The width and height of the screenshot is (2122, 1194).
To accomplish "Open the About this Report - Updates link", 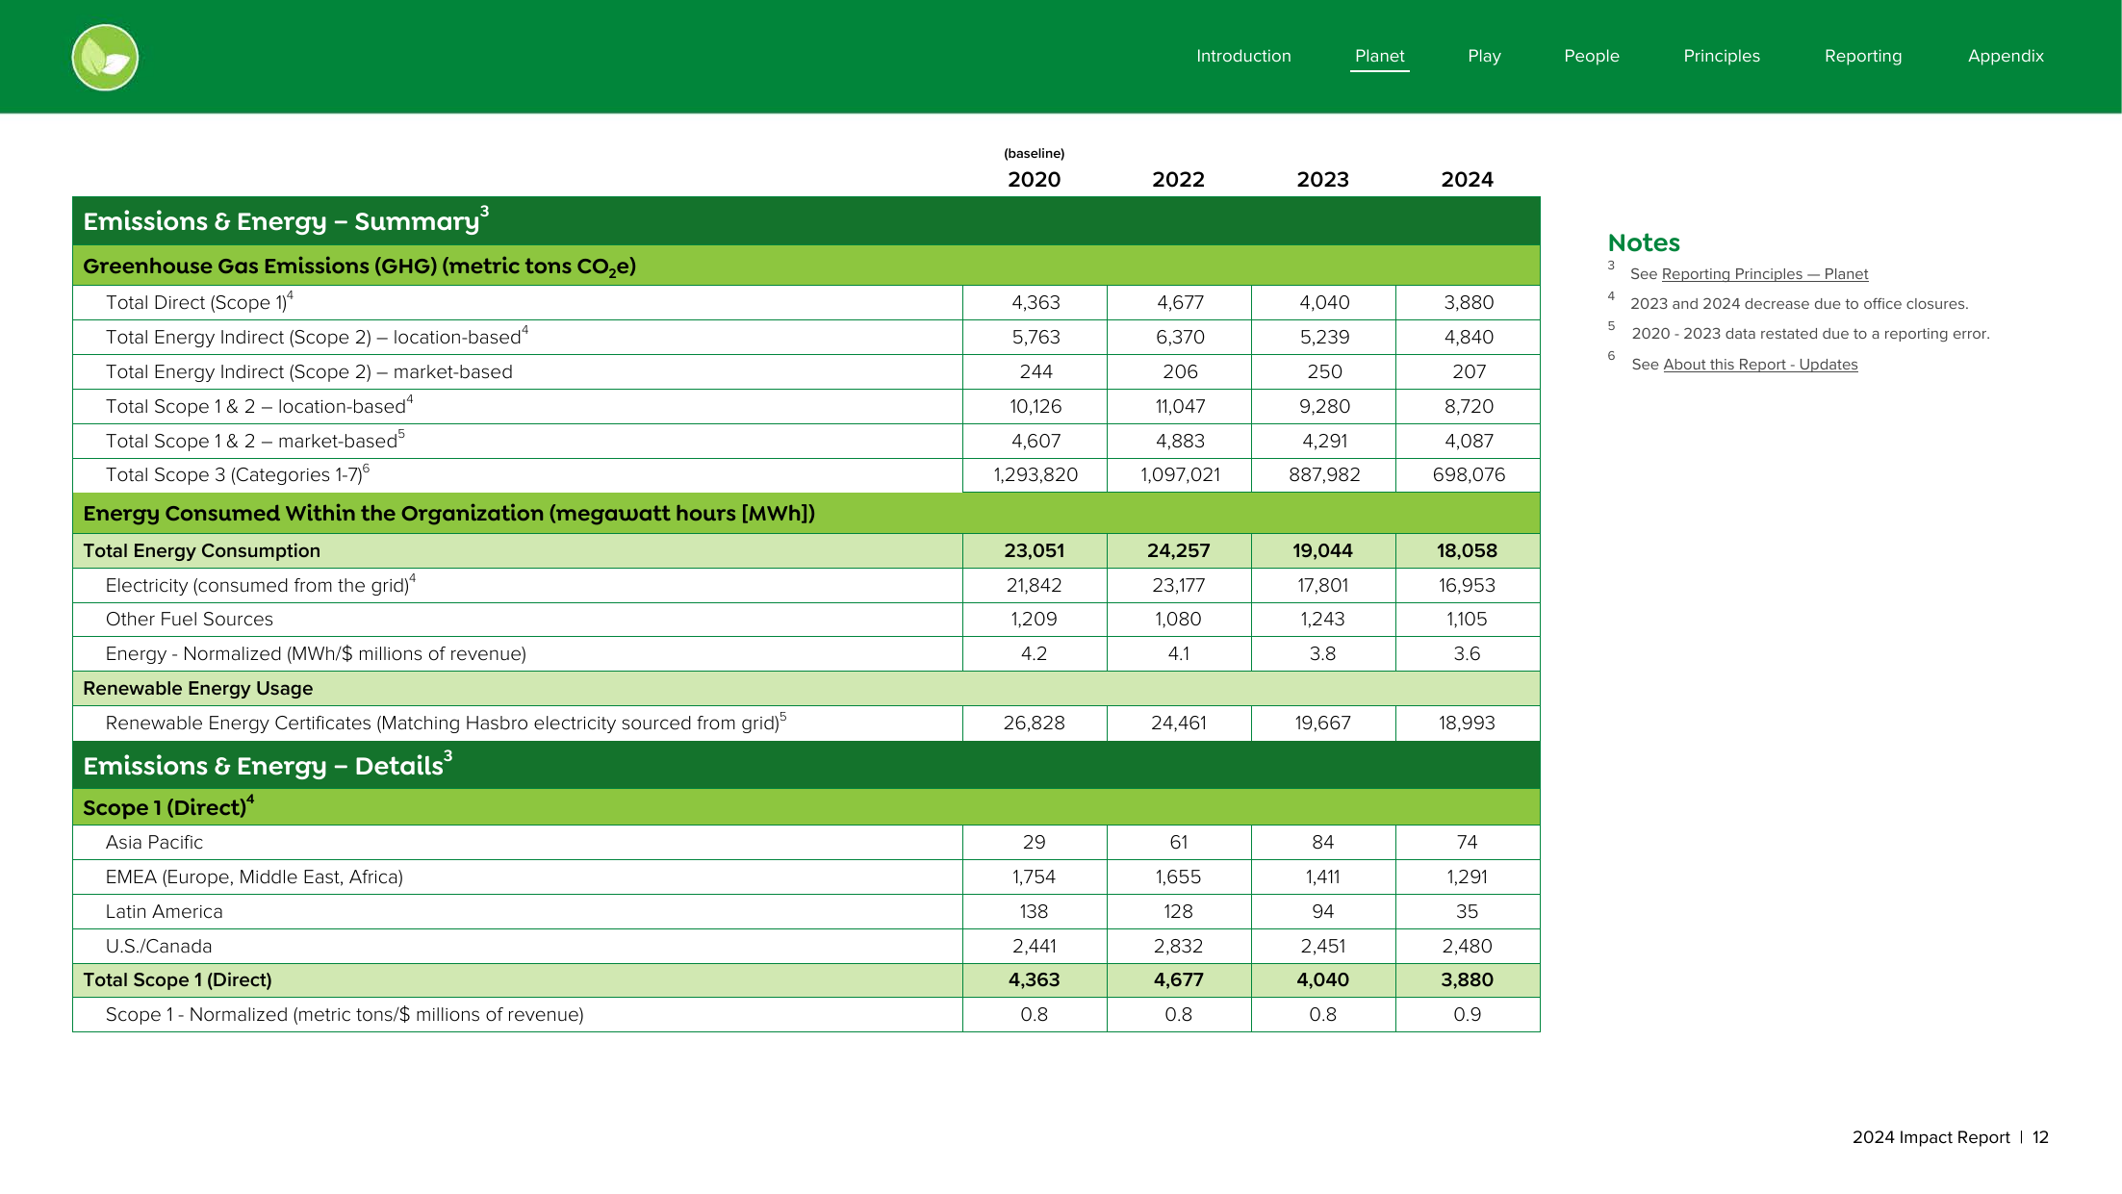I will coord(1760,365).
